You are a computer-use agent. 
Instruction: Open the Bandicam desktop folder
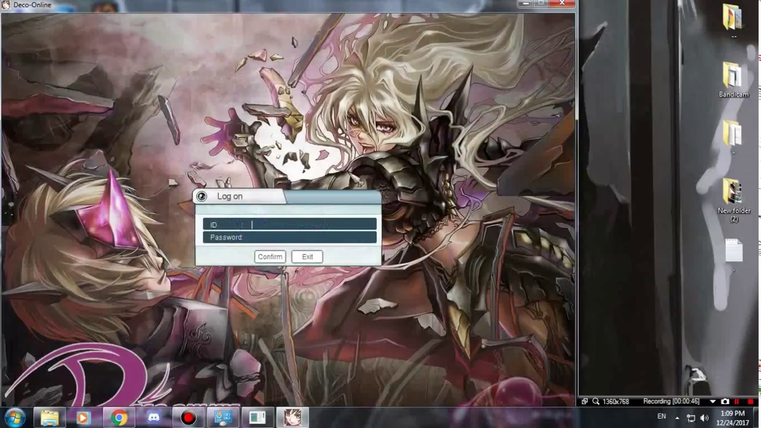(734, 80)
